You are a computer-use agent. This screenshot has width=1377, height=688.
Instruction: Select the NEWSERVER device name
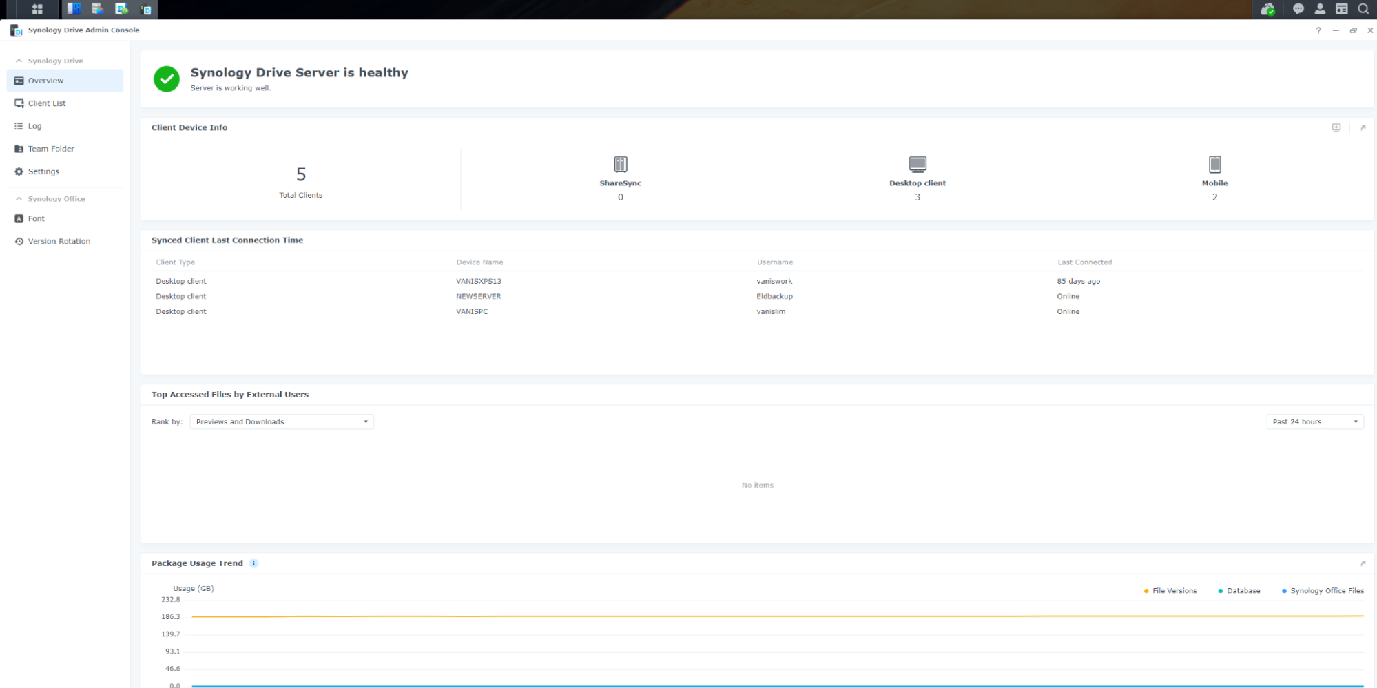[x=479, y=296]
